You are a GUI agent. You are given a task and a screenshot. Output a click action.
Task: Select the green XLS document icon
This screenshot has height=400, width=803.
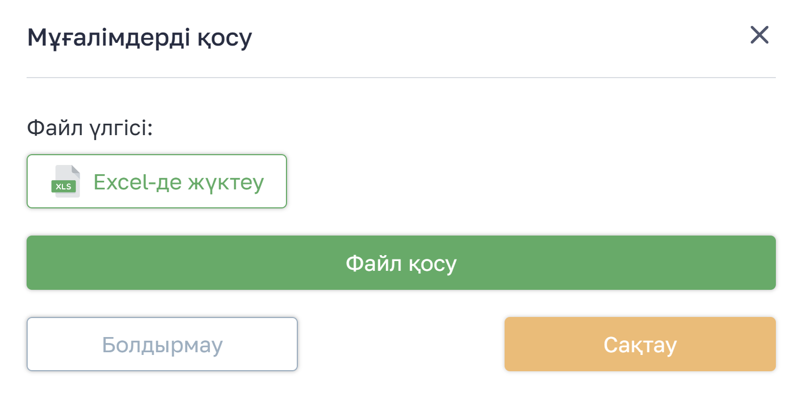[x=66, y=181]
